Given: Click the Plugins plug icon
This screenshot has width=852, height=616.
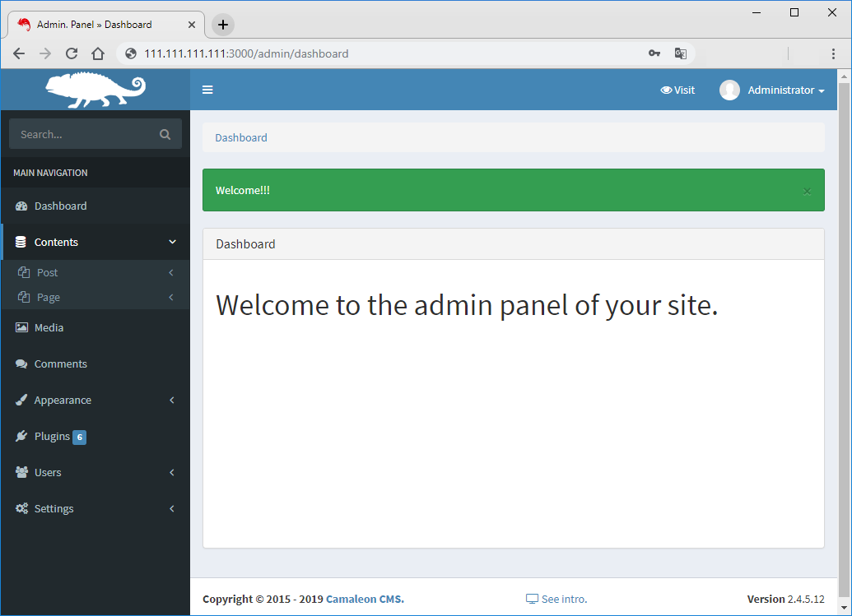Looking at the screenshot, I should click(x=21, y=437).
